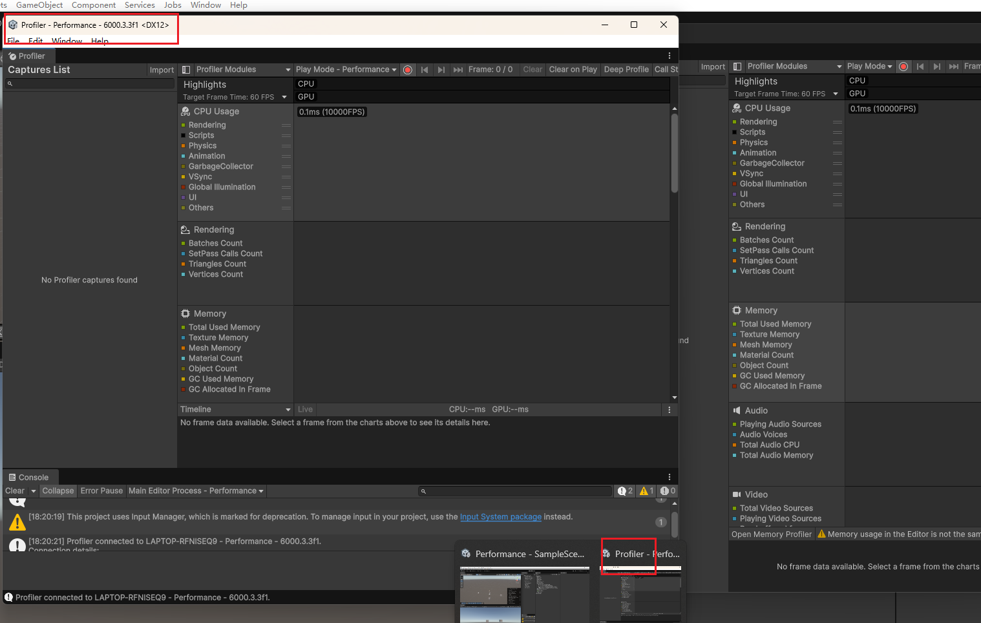The width and height of the screenshot is (981, 623).
Task: Toggle Console error messages filter showing 0
Action: [x=668, y=491]
